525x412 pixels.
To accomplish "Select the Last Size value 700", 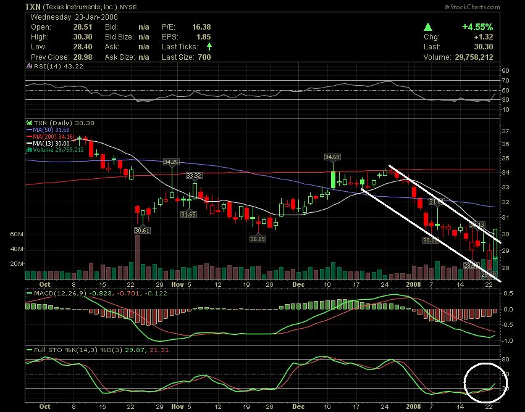I will [x=204, y=57].
